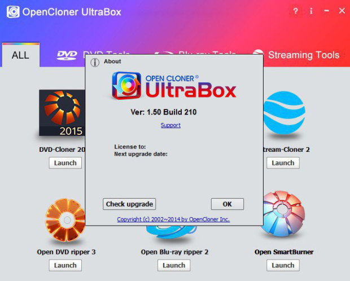Confirm About dialog with OK

(228, 204)
